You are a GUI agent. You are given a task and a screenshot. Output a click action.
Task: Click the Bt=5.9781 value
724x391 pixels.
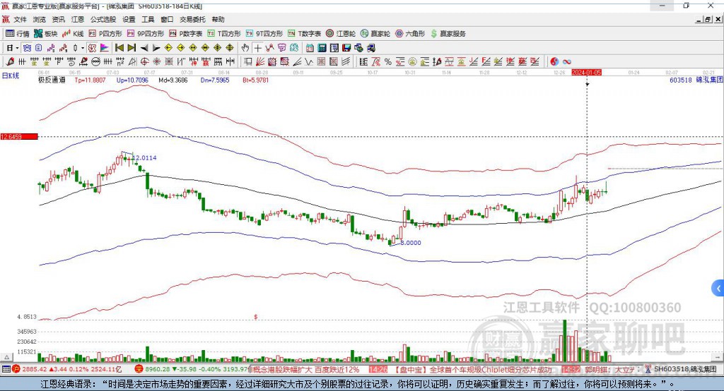(255, 80)
